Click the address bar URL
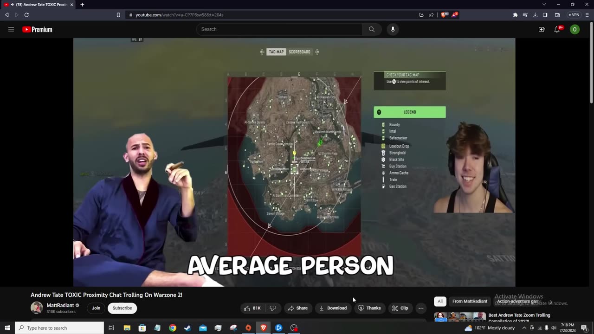The image size is (594, 334). click(179, 15)
